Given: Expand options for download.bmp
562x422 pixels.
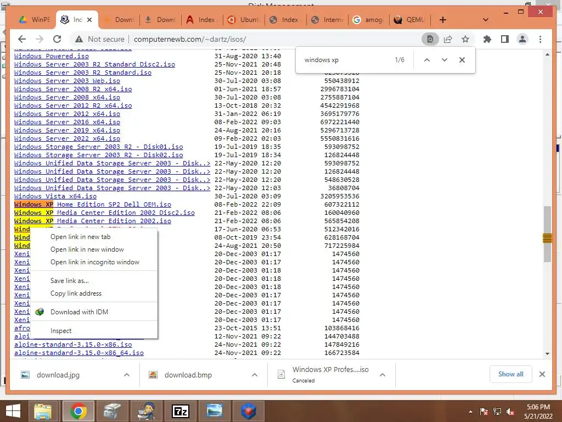Looking at the screenshot, I should [255, 375].
